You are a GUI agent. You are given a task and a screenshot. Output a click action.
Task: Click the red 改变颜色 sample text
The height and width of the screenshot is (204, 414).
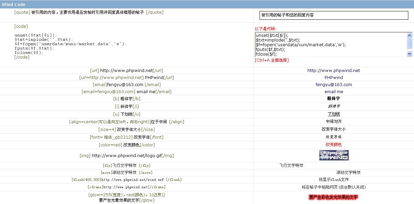point(334,145)
